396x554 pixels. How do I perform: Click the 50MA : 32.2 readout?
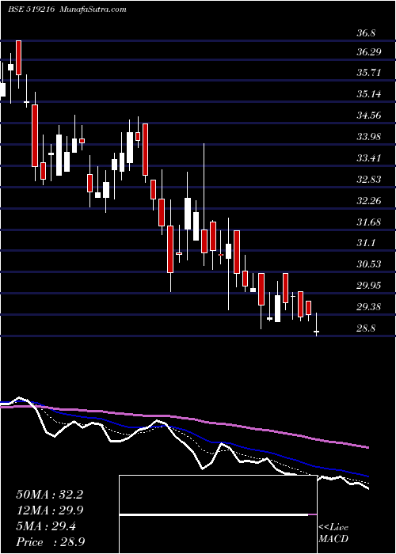[x=49, y=495]
